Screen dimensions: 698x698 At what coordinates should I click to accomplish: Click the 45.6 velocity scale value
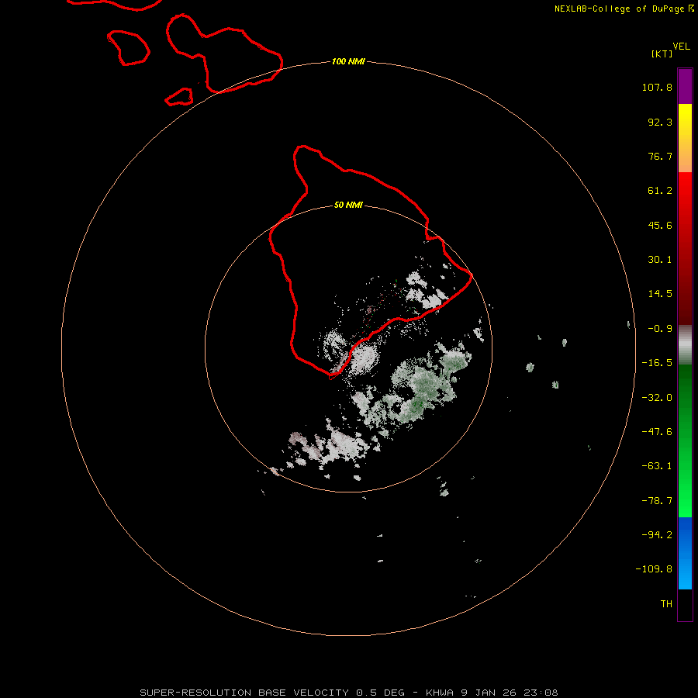[660, 225]
